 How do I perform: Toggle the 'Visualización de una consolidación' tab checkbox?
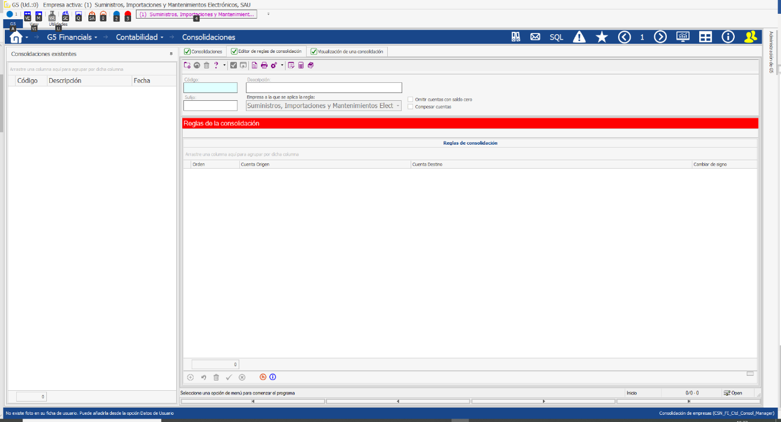(x=314, y=52)
